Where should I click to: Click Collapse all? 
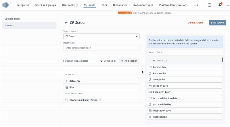[108, 61]
